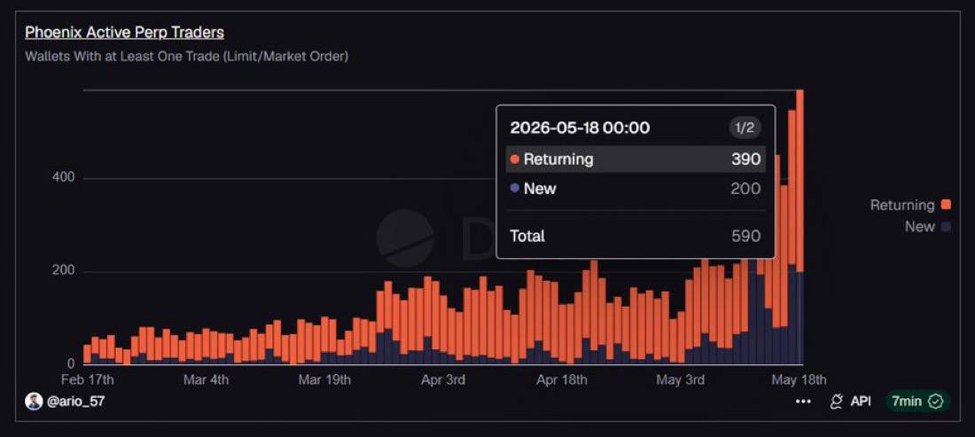
Task: Click the subtitle Wallets With at Least One Trade
Action: coord(186,56)
